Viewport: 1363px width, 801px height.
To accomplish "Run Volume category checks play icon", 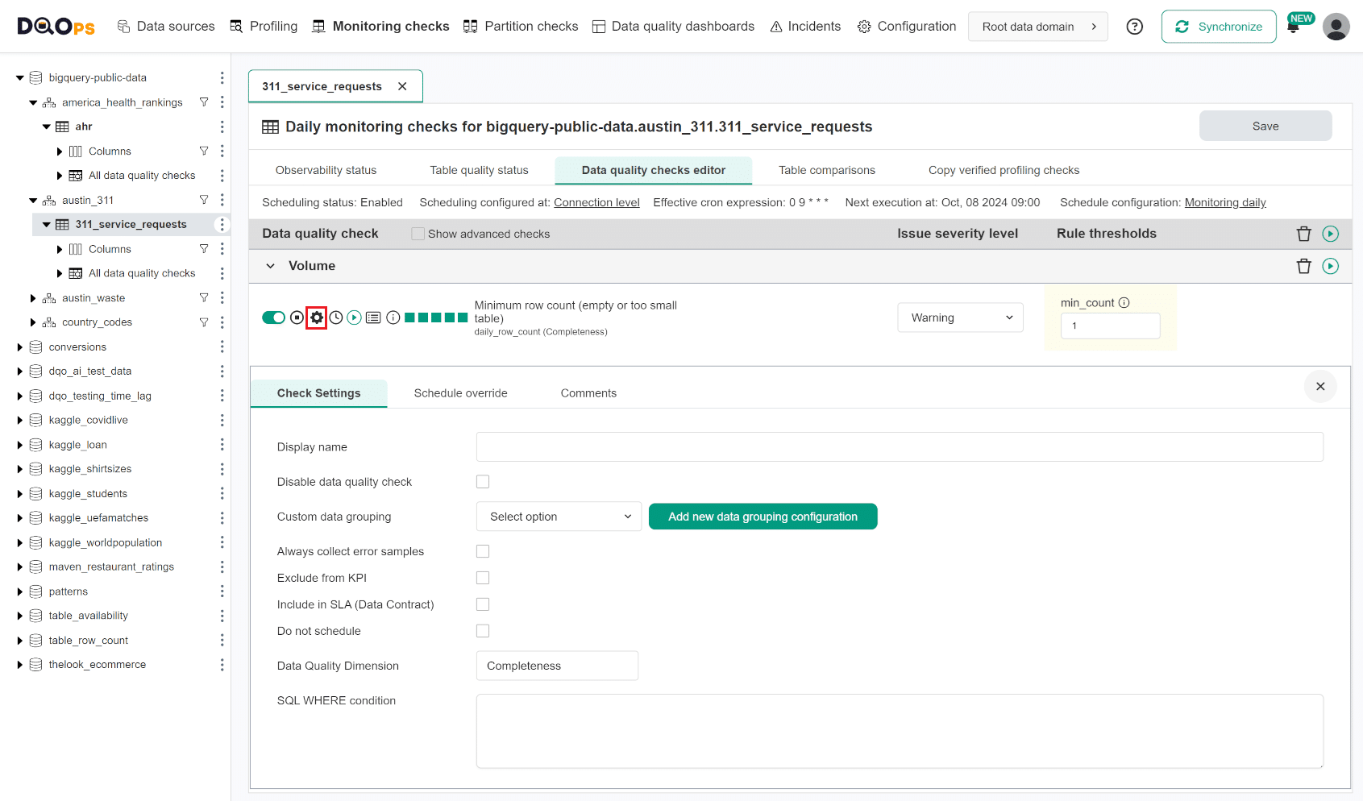I will (x=1331, y=266).
